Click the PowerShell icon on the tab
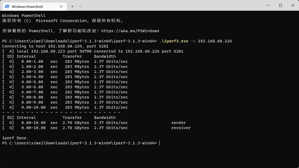 pyautogui.click(x=7, y=6)
